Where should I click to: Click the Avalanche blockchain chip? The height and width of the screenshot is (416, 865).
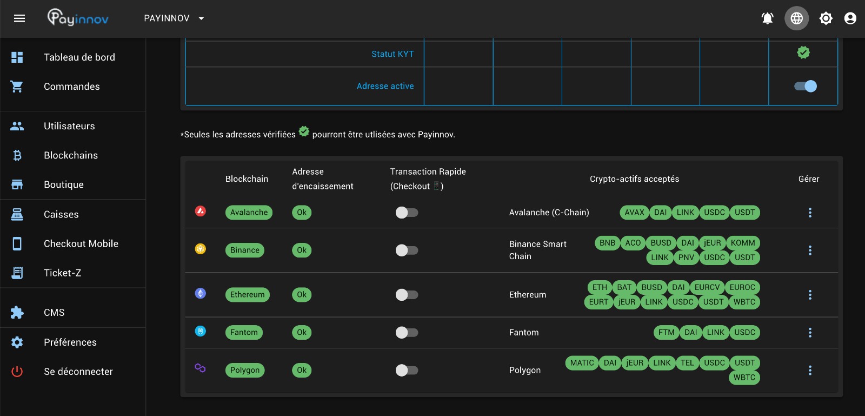[x=249, y=213]
